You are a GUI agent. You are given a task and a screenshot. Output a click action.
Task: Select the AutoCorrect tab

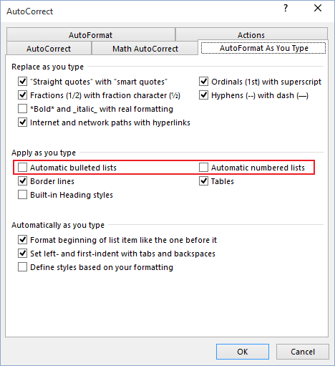(49, 49)
